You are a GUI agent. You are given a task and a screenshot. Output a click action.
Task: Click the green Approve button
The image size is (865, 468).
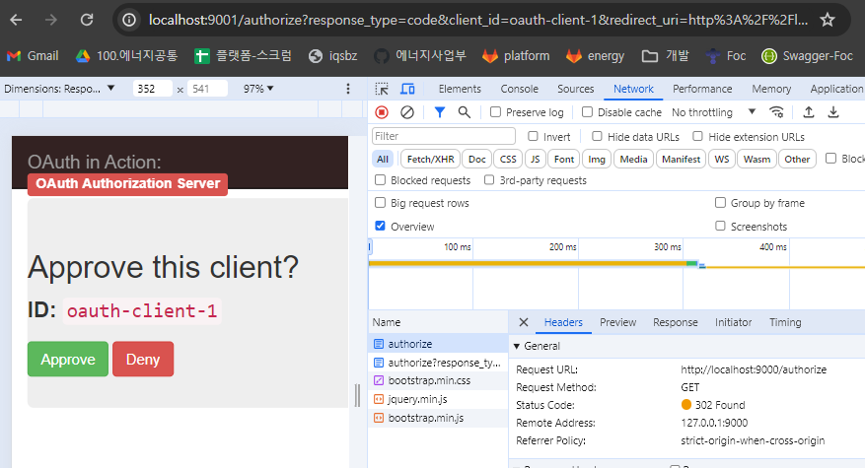pos(68,360)
